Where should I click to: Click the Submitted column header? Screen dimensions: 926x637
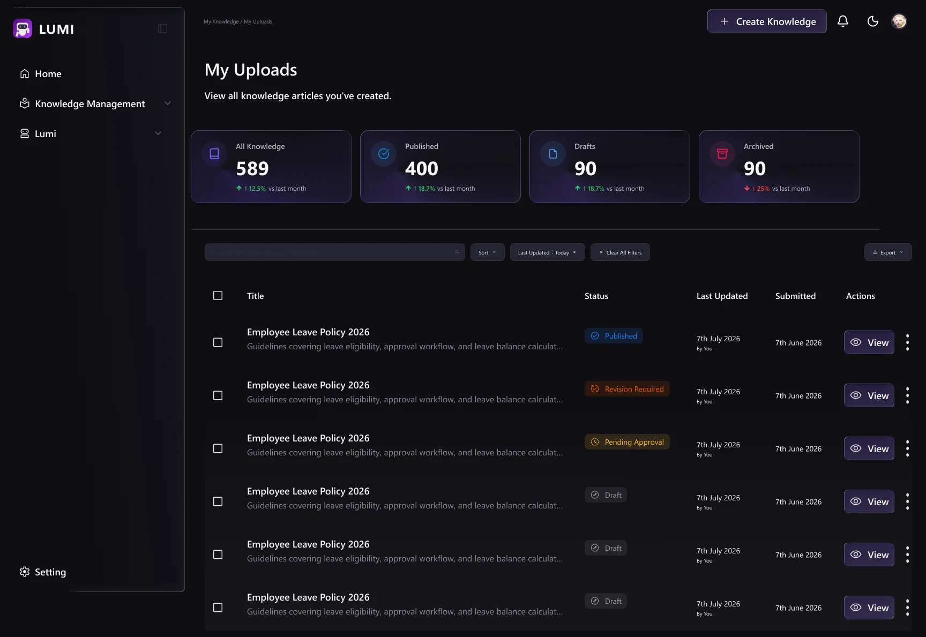tap(795, 296)
